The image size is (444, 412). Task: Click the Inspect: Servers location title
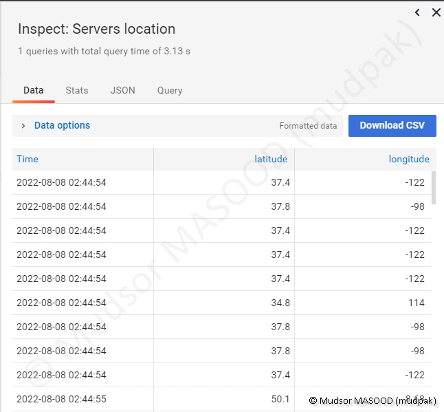96,29
